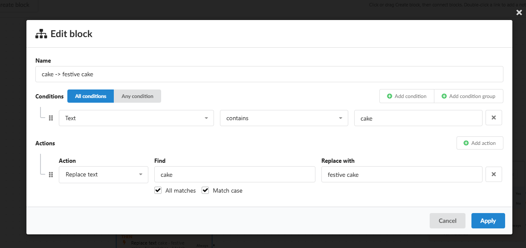Image resolution: width=526 pixels, height=248 pixels.
Task: Click the block Name input field
Action: [269, 74]
